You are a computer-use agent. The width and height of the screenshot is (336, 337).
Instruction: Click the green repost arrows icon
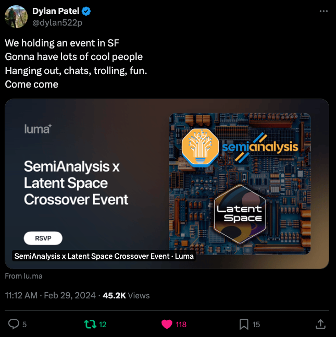click(x=90, y=324)
